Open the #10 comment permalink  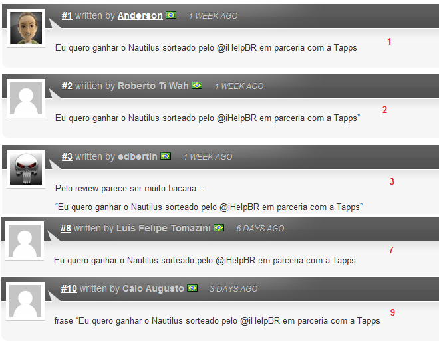pyautogui.click(x=69, y=288)
